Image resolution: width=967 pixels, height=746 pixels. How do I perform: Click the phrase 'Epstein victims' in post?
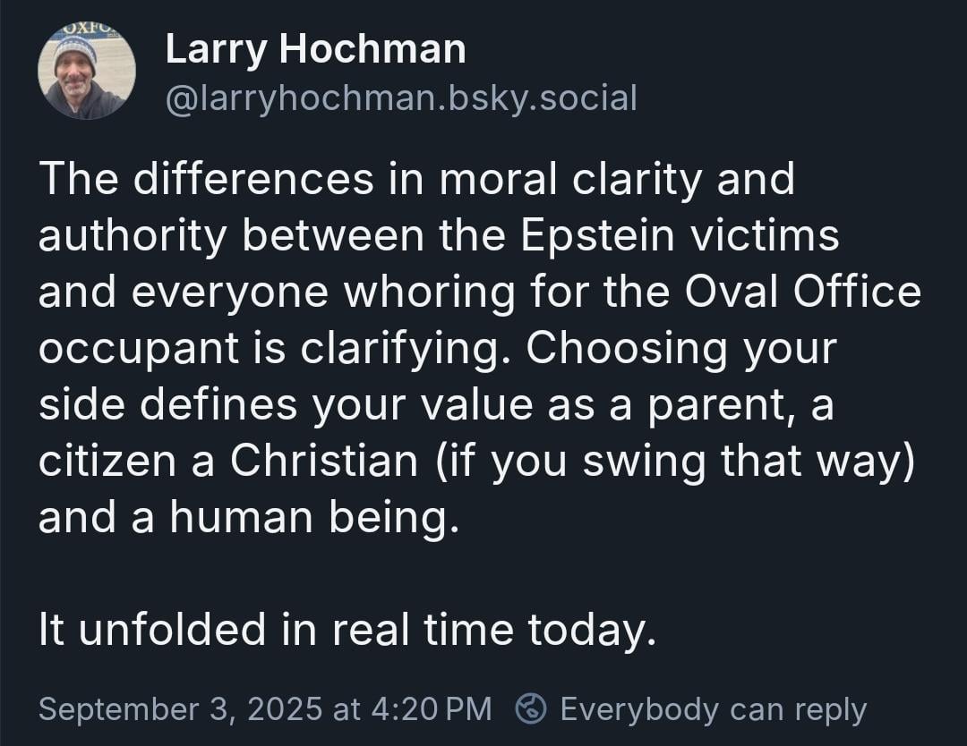coord(680,235)
